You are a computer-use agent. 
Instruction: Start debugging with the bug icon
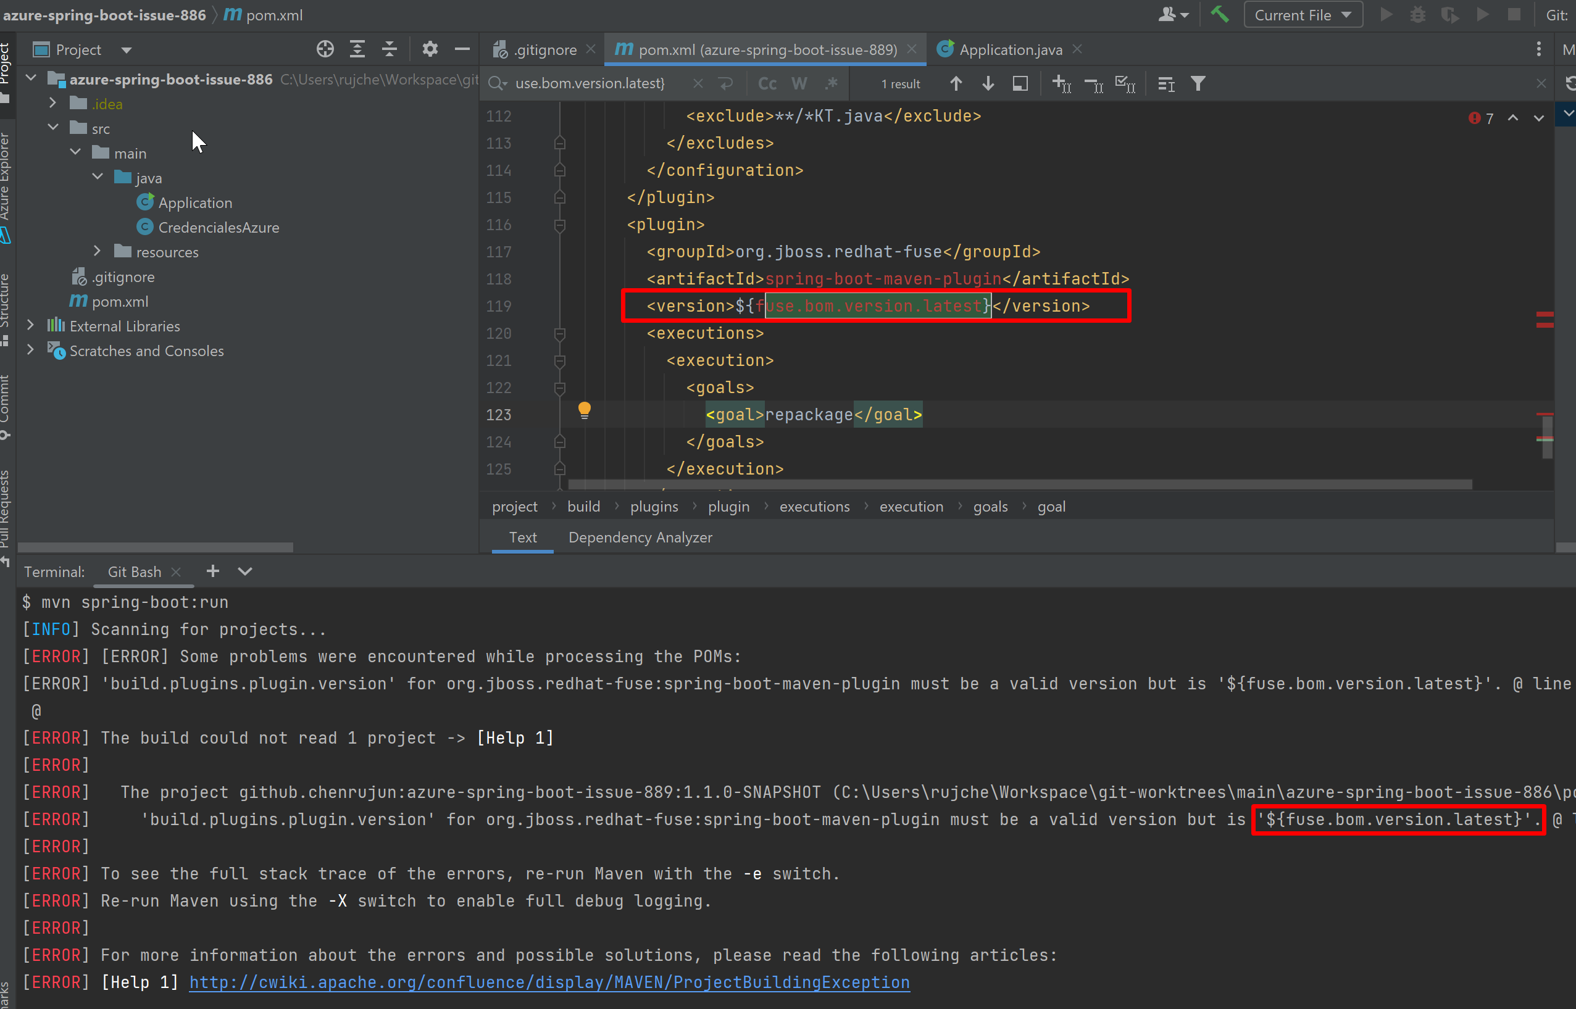[1417, 14]
